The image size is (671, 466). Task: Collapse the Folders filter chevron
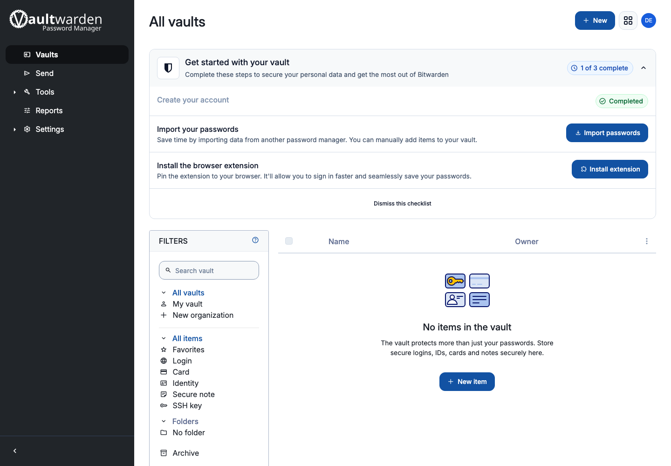coord(164,421)
